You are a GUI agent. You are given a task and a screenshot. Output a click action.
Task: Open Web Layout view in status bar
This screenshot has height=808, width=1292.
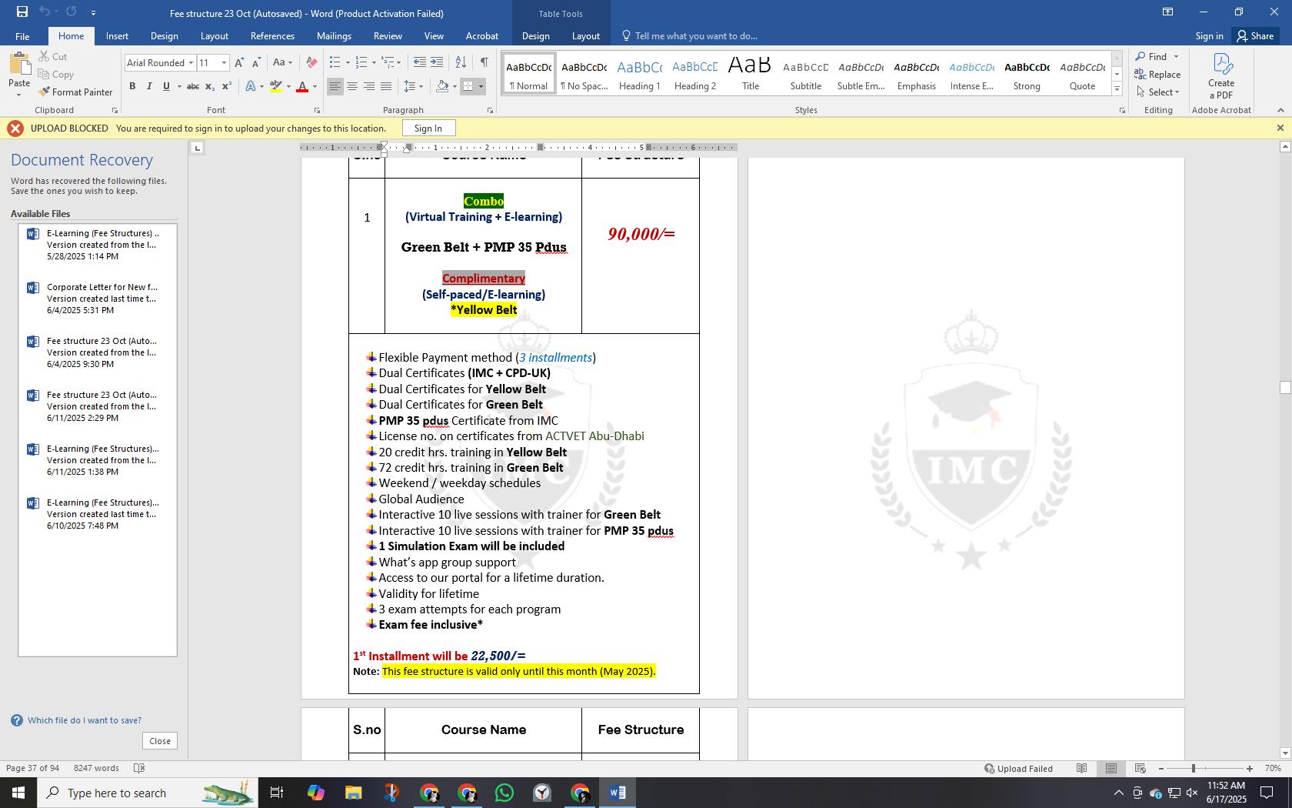coord(1140,768)
